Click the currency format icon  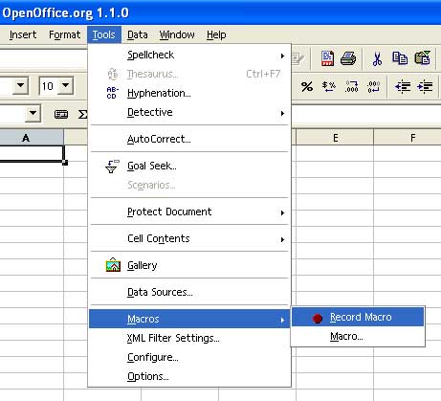[329, 86]
